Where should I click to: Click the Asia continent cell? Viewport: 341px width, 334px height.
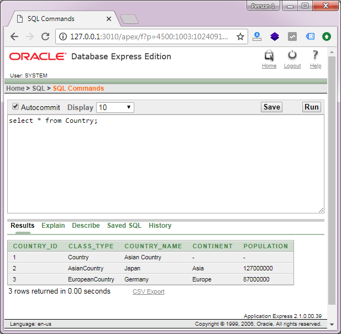tap(198, 268)
